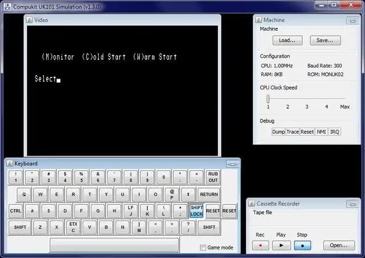The width and height of the screenshot is (365, 258).
Task: Click the RUB OUT key
Action: point(213,177)
